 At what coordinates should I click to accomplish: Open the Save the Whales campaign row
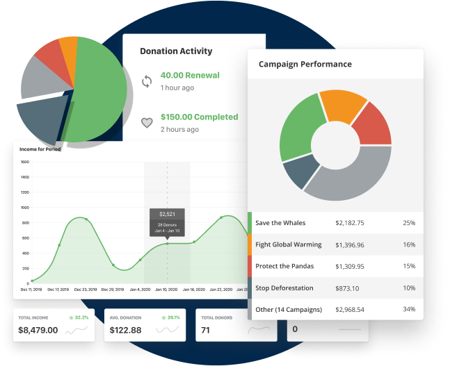click(336, 223)
